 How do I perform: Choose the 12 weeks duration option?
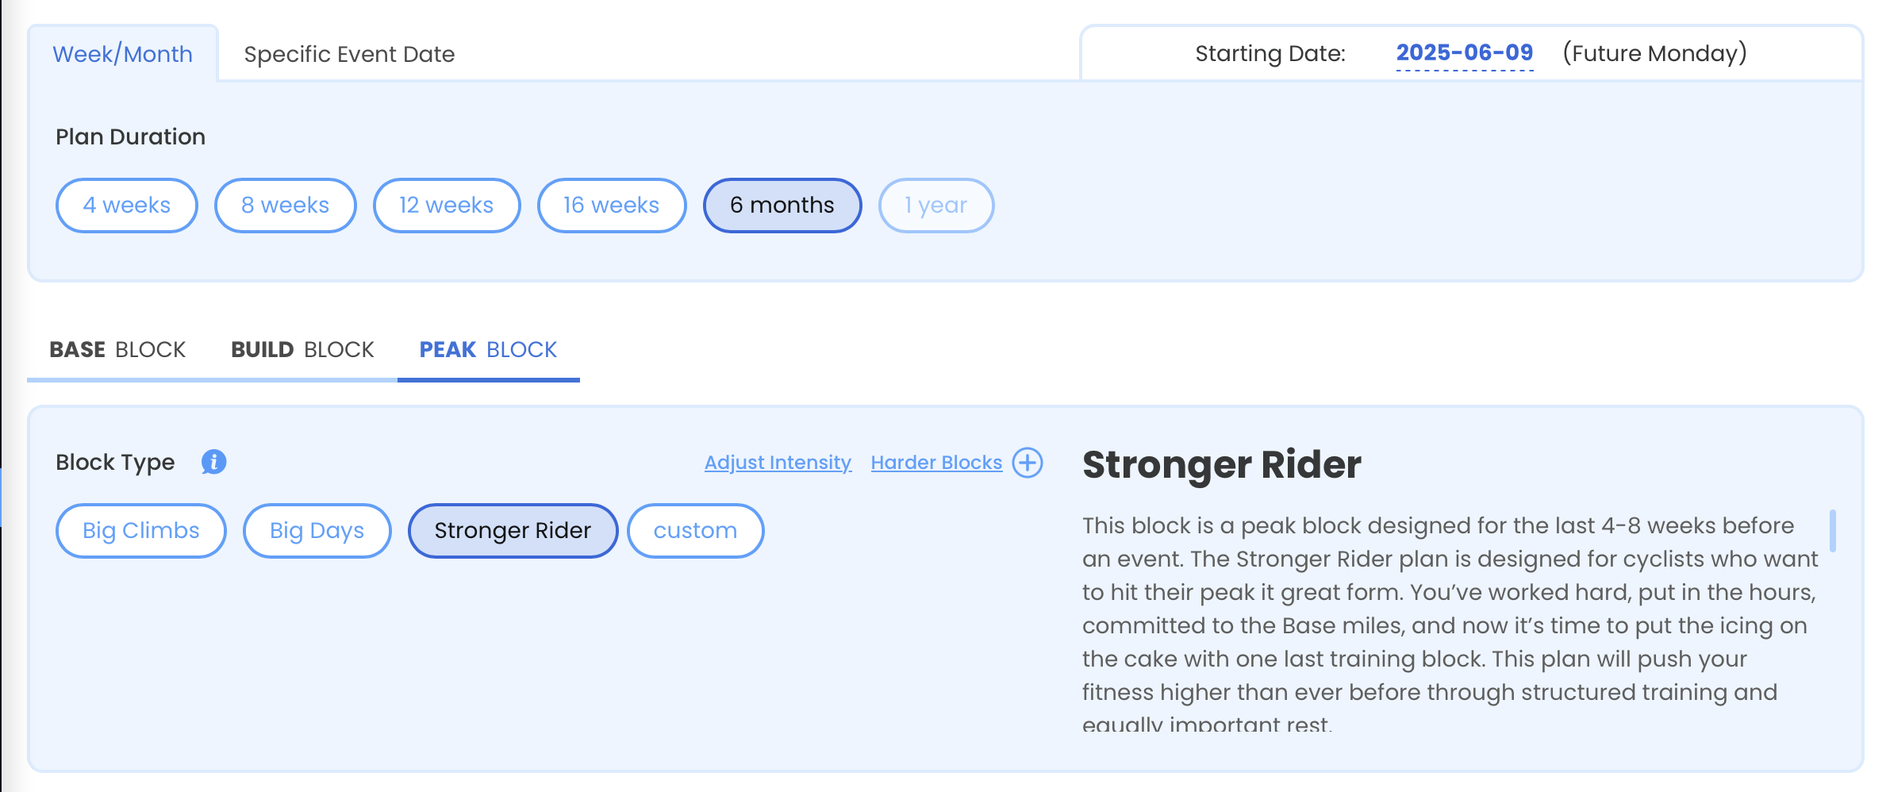tap(447, 206)
